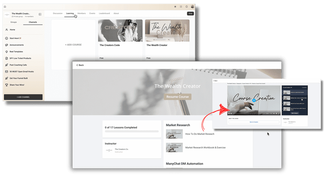The width and height of the screenshot is (325, 182).
Task: Open the About tab
Action: tap(116, 14)
